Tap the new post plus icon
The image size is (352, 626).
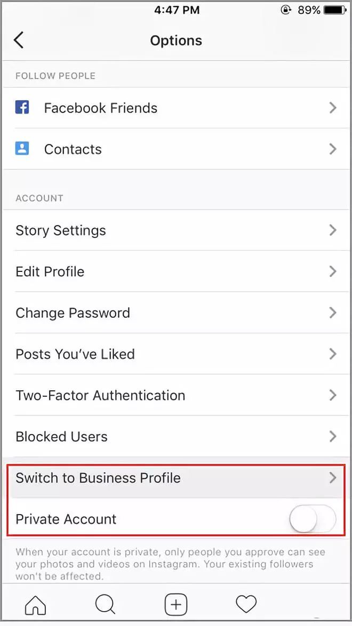pos(176,605)
